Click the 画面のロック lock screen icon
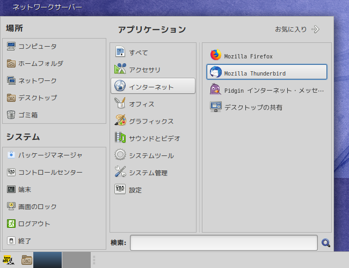The image size is (349, 268). pyautogui.click(x=11, y=206)
